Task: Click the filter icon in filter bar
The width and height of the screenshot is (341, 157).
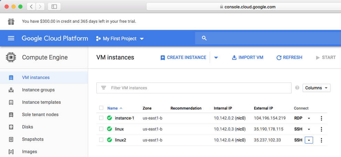Action: 104,88
